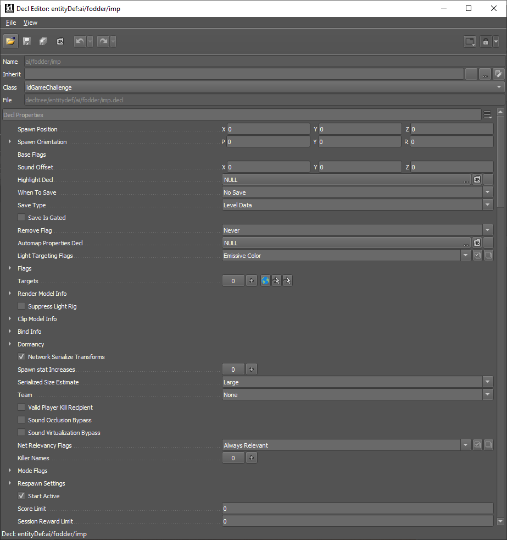Viewport: 507px width, 540px height.
Task: Open the View menu
Action: pos(30,23)
